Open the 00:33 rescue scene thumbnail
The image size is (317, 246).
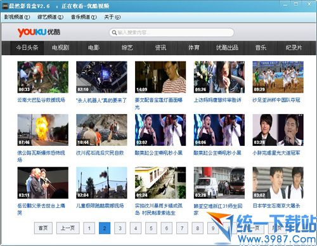click(x=43, y=77)
